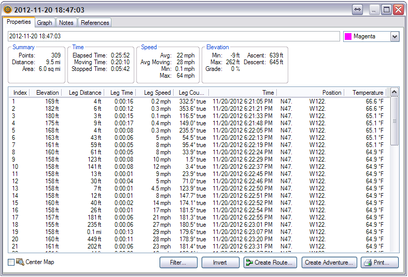Toggle the Center Map checkbox
This screenshot has height=277, width=408.
tap(11, 263)
